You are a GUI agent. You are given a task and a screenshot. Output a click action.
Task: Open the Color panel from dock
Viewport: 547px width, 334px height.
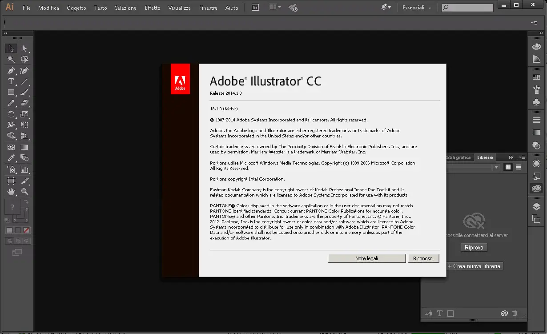coord(537,46)
